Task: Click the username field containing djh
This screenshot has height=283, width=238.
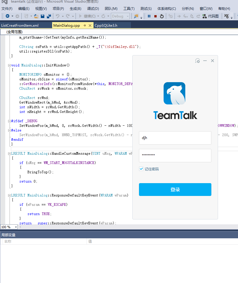Action: (x=175, y=138)
